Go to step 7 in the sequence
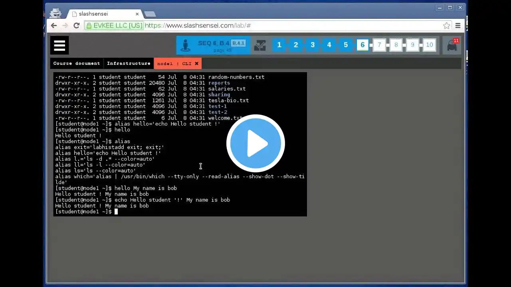 (379, 45)
